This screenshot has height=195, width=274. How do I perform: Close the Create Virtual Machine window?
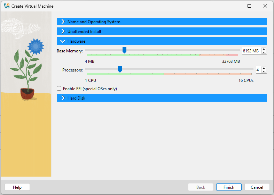pos(265,6)
